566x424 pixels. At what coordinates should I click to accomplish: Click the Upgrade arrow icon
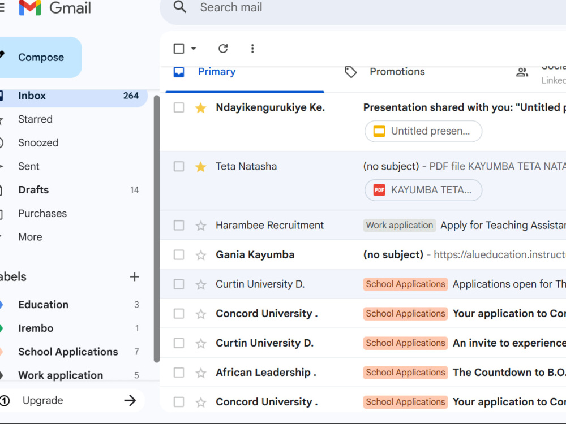130,400
